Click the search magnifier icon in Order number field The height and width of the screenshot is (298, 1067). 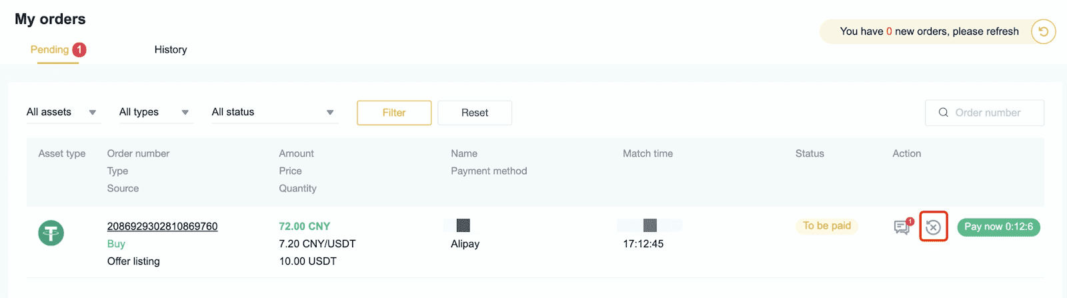click(943, 113)
